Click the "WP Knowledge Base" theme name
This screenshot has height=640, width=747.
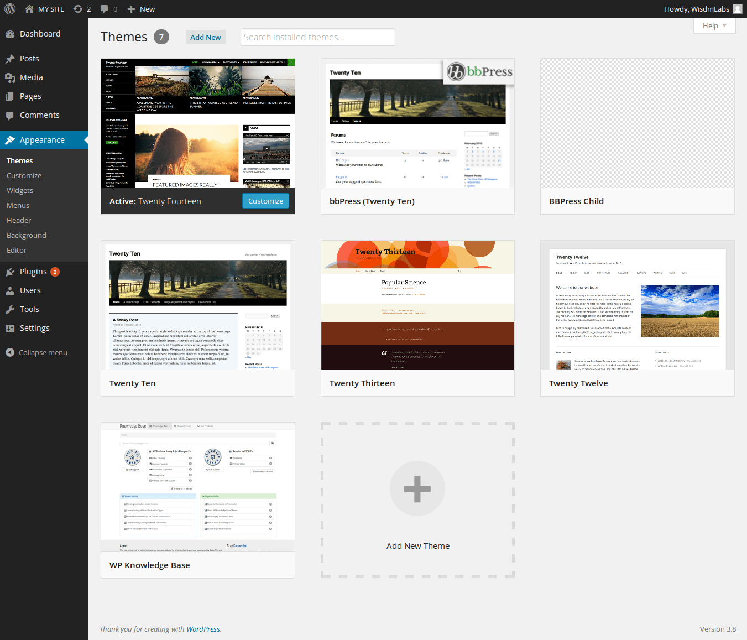[x=150, y=565]
